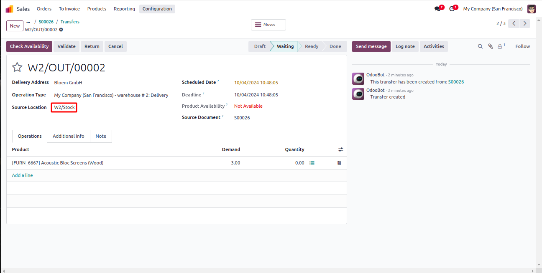Click the W2/Stock source location field

(x=64, y=107)
